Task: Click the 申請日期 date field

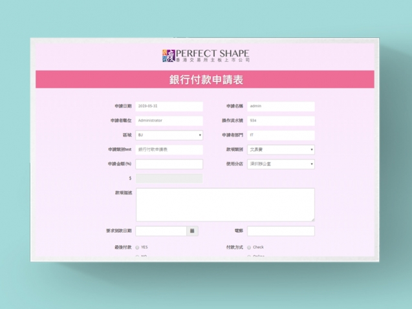Action: pyautogui.click(x=169, y=106)
